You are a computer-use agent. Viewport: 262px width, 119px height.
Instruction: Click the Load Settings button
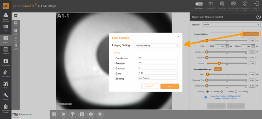[251, 34]
